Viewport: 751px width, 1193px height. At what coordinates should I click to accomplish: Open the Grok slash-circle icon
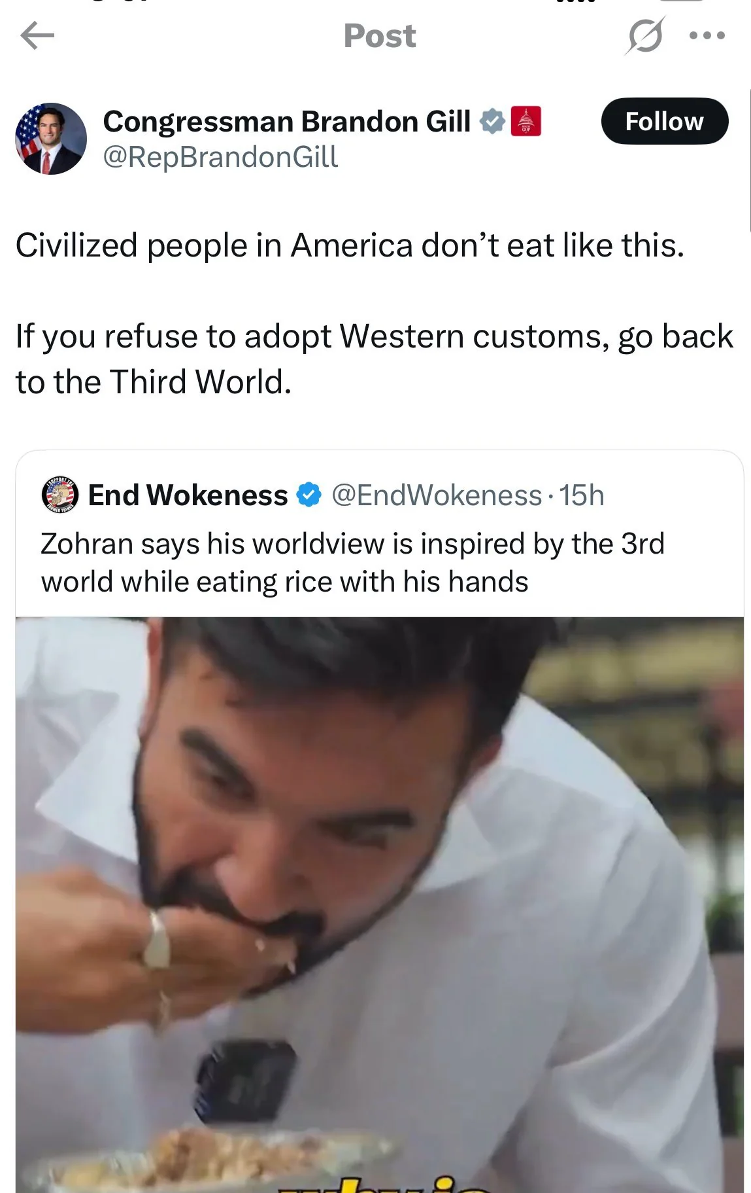click(644, 35)
